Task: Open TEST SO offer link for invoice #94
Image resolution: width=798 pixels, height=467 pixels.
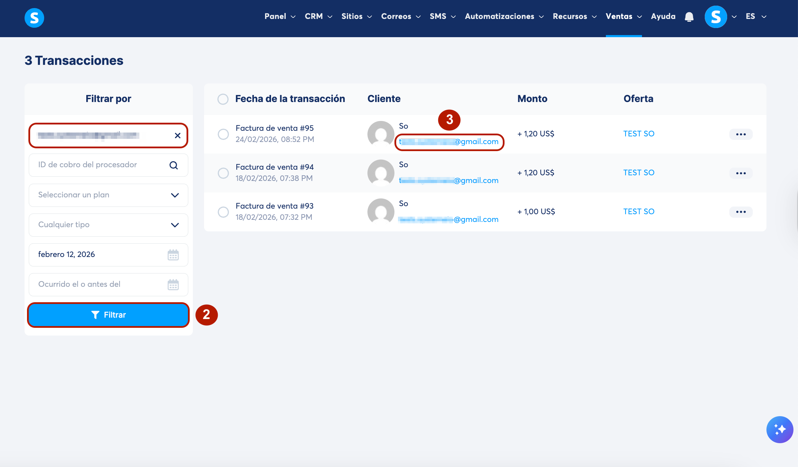Action: coord(638,172)
